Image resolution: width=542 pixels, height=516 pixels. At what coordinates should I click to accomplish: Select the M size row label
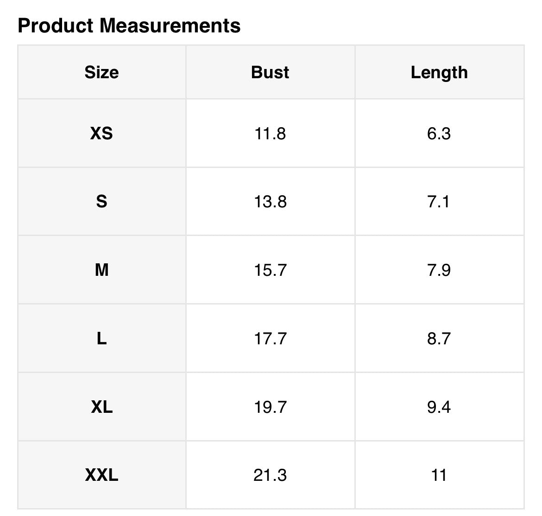pyautogui.click(x=101, y=270)
